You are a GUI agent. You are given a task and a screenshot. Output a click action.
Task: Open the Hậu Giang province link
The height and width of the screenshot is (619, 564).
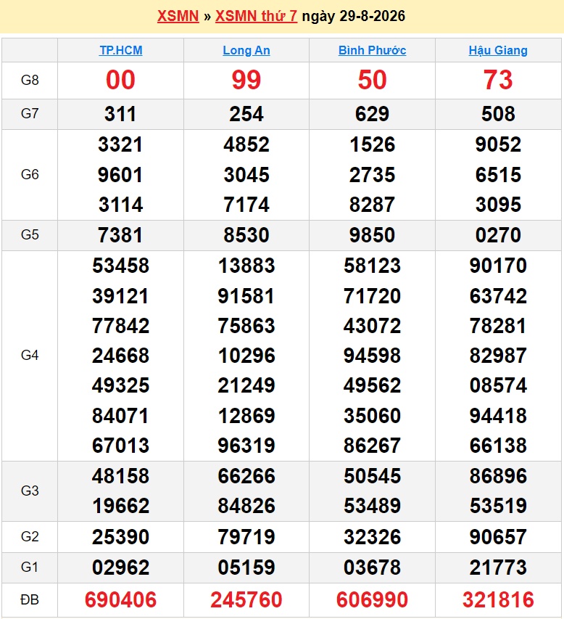(498, 50)
